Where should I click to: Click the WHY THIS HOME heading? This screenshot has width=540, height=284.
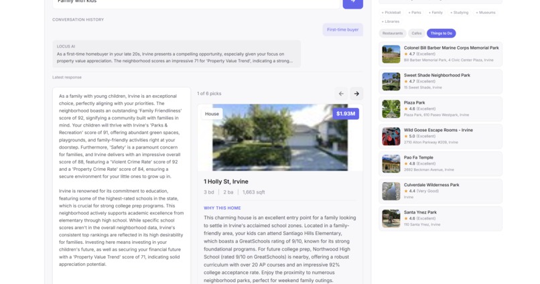tap(222, 208)
